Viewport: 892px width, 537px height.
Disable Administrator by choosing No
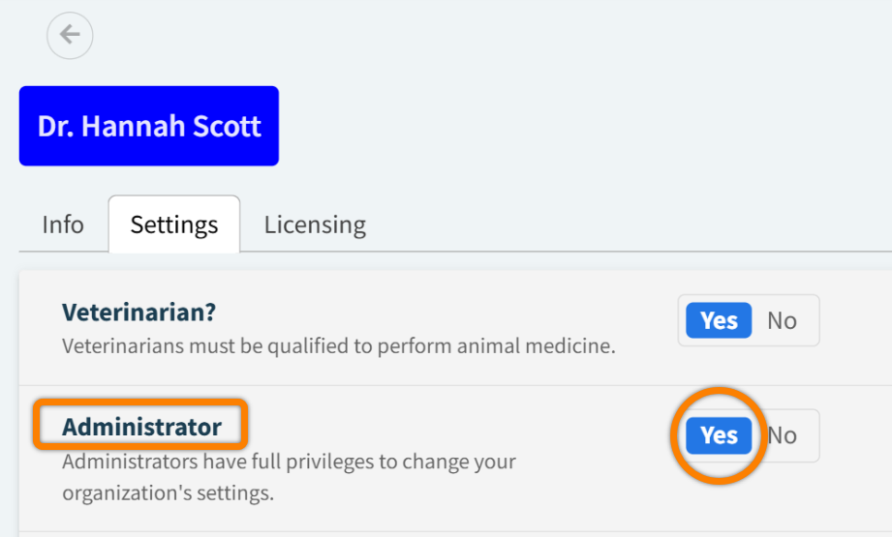[784, 435]
